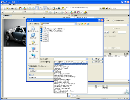Choose PSD (*.psd) from file type list
This screenshot has width=130, height=100.
click(x=57, y=73)
